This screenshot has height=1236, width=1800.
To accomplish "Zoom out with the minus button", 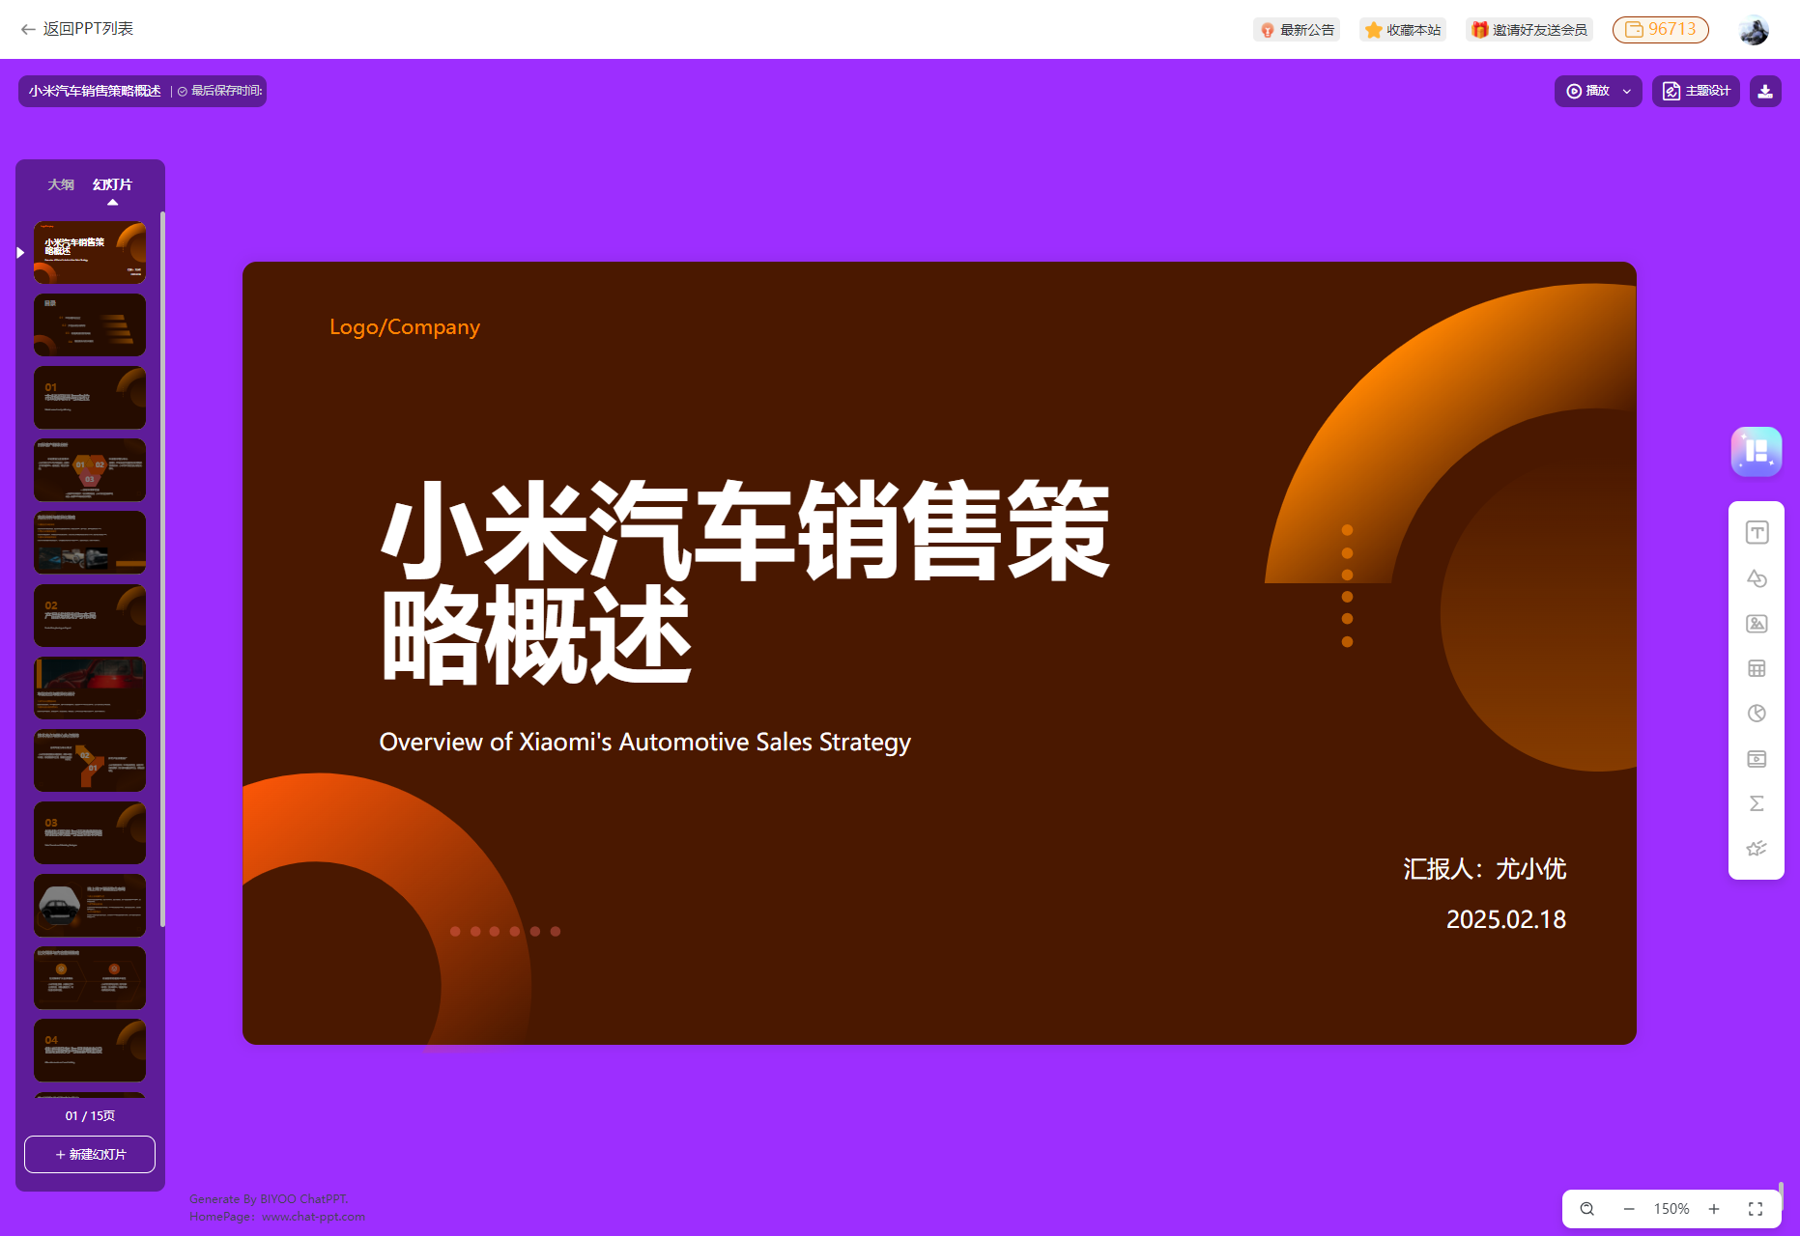I will (1629, 1209).
